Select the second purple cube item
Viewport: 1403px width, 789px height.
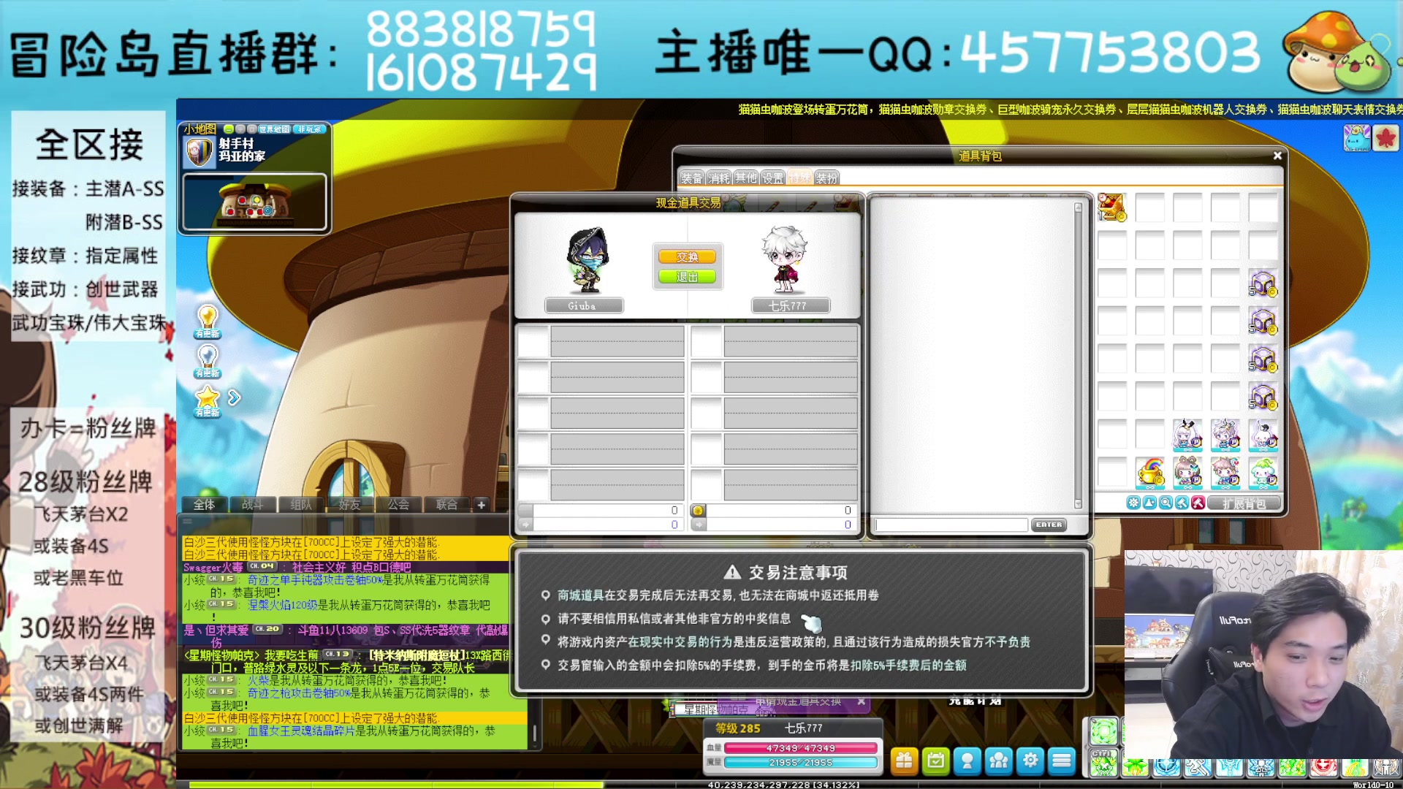click(1263, 321)
